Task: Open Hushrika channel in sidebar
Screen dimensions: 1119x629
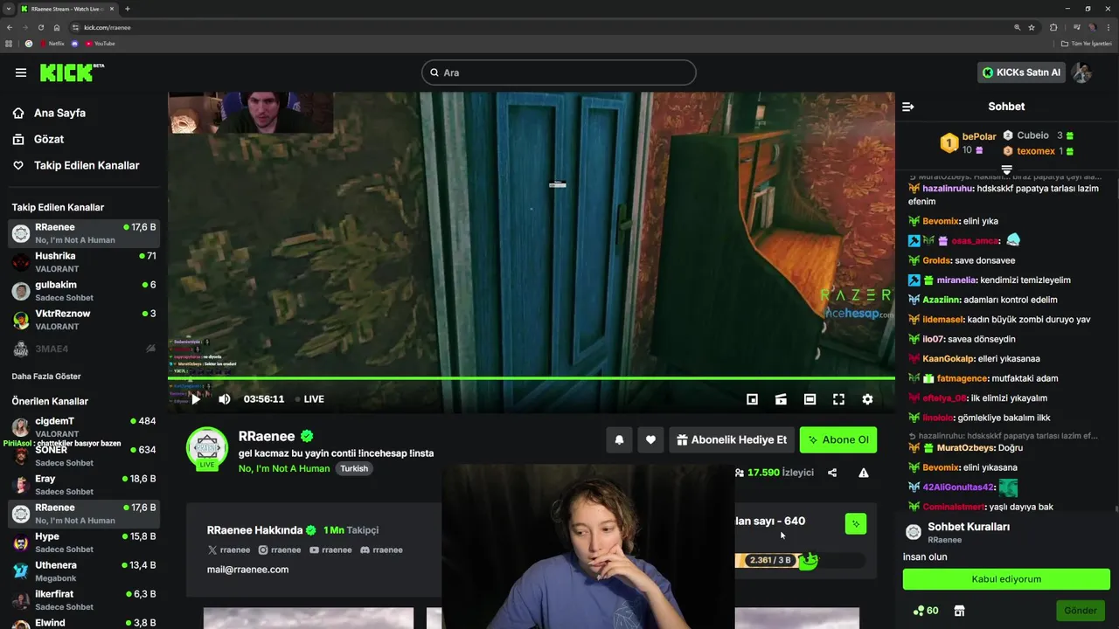Action: [x=84, y=262]
